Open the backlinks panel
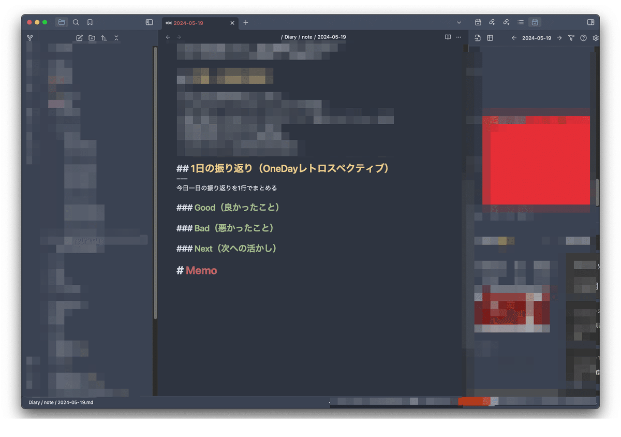Image resolution: width=621 pixels, height=437 pixels. click(x=492, y=22)
